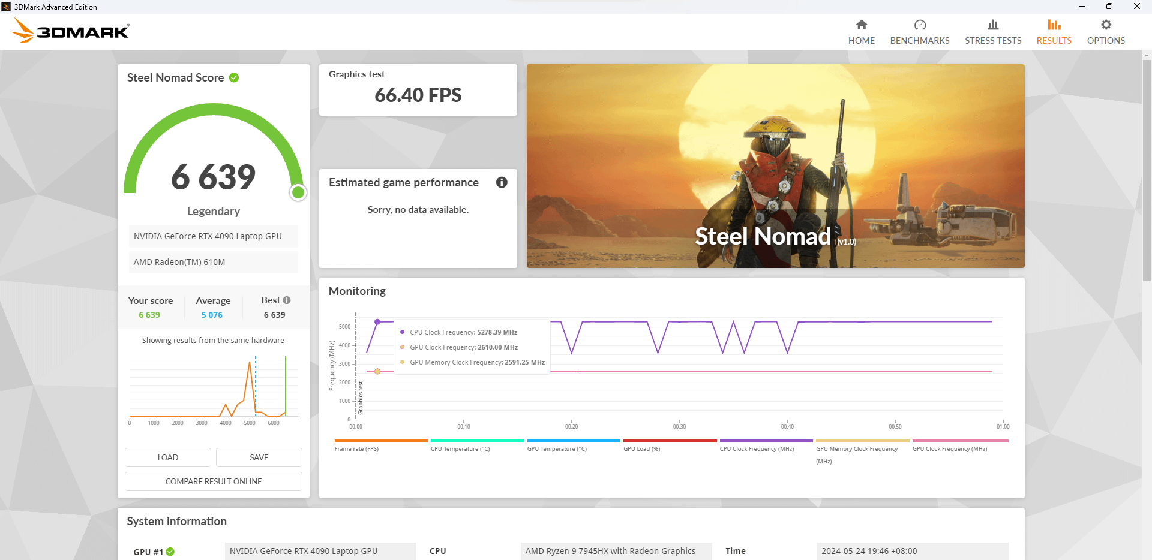Click the 'Monitoring' section heading
The width and height of the screenshot is (1152, 560).
pos(357,291)
